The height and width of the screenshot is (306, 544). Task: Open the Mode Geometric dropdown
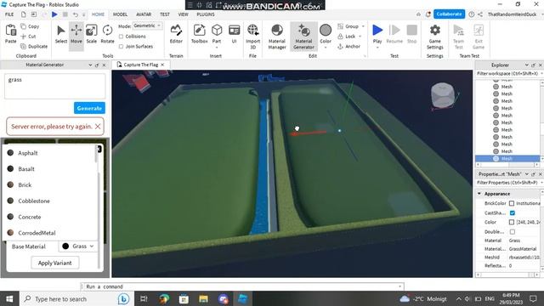pyautogui.click(x=147, y=25)
